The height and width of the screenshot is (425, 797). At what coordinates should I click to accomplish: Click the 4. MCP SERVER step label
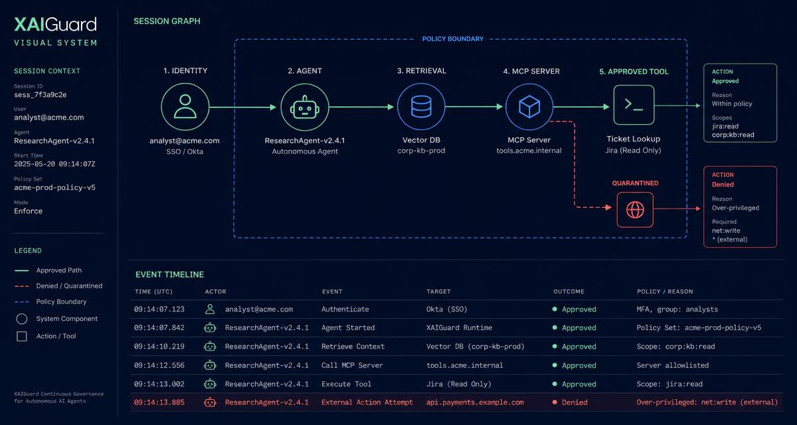[x=531, y=71]
